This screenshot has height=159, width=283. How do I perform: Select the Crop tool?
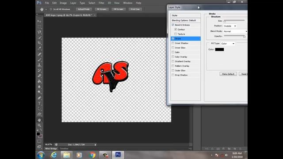point(39,43)
